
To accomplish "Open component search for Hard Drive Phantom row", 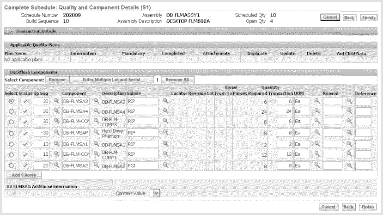I will [97, 132].
